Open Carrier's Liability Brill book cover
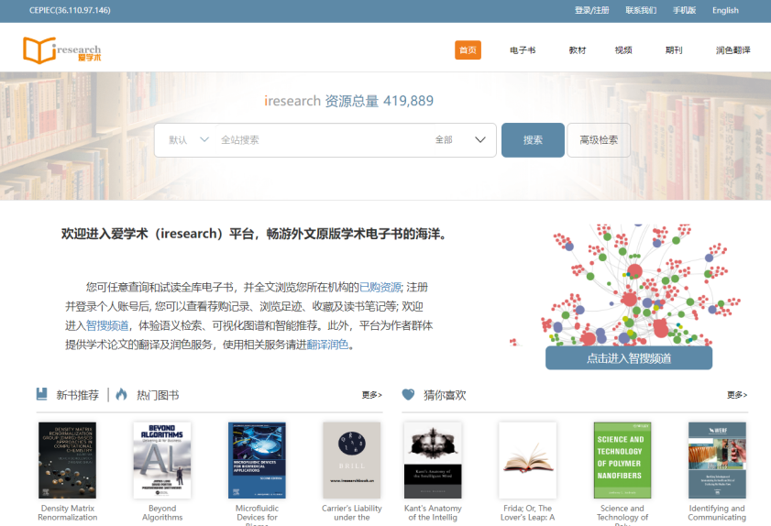This screenshot has width=771, height=526. [351, 460]
